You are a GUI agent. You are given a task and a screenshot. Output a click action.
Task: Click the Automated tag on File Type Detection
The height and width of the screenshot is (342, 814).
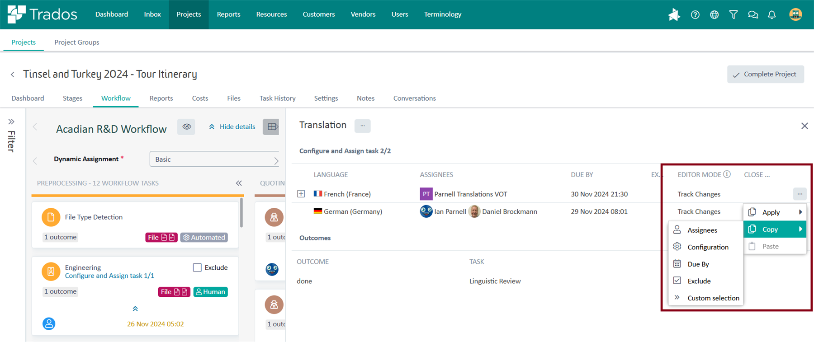[204, 237]
